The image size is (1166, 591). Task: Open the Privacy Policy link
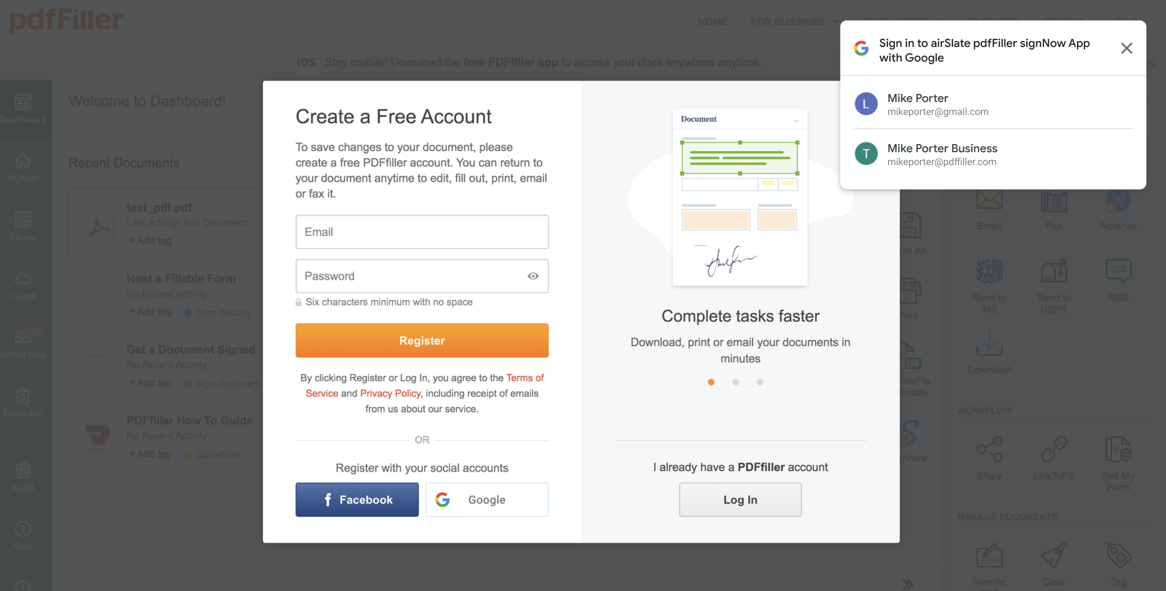tap(390, 393)
